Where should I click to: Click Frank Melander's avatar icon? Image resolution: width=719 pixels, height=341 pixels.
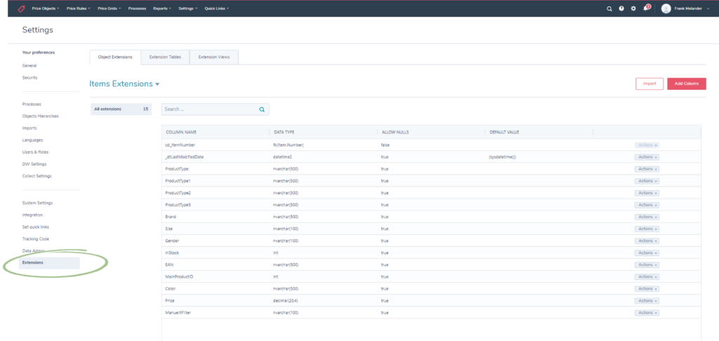(x=666, y=8)
